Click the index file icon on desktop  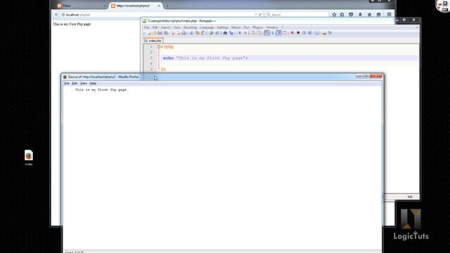[29, 157]
